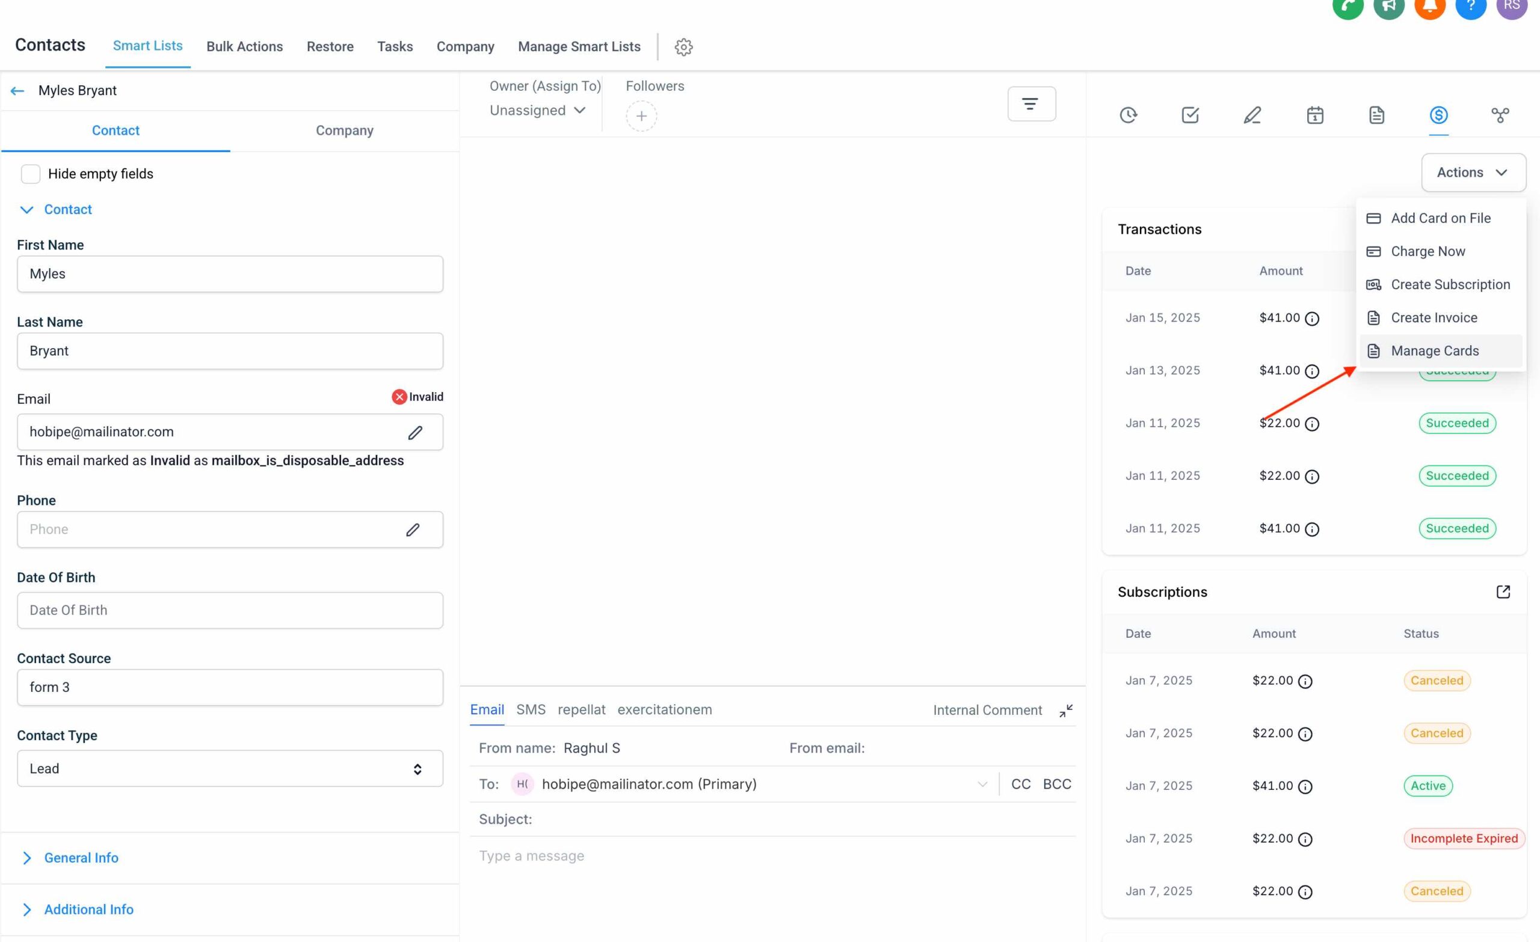Open the Associations panel icon
1540x942 pixels.
(x=1501, y=115)
